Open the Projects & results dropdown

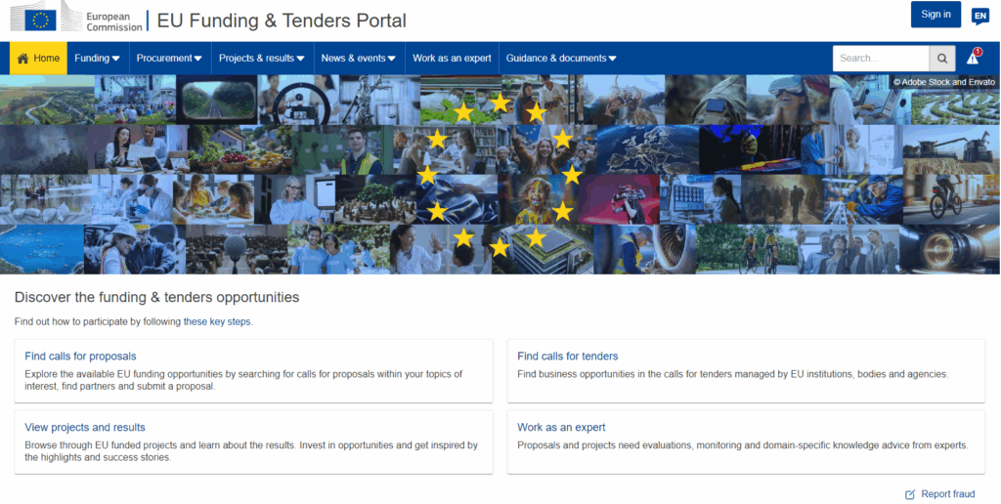point(261,59)
